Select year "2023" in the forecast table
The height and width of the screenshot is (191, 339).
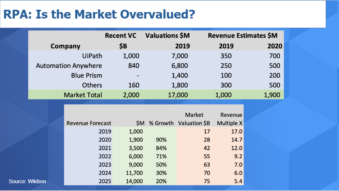(x=105, y=165)
